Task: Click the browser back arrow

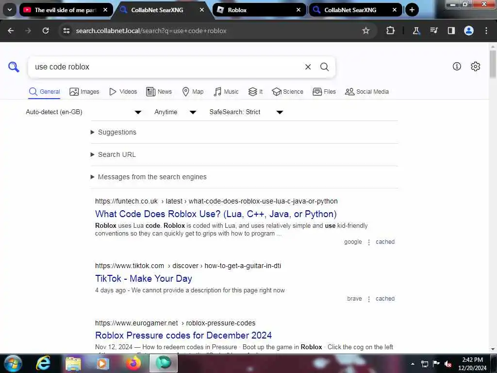Action: pos(11,31)
